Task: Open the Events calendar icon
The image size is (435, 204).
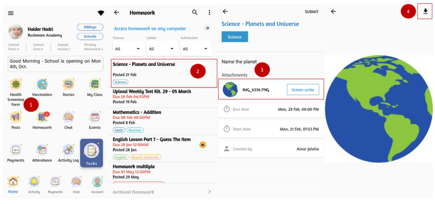Action: (95, 117)
